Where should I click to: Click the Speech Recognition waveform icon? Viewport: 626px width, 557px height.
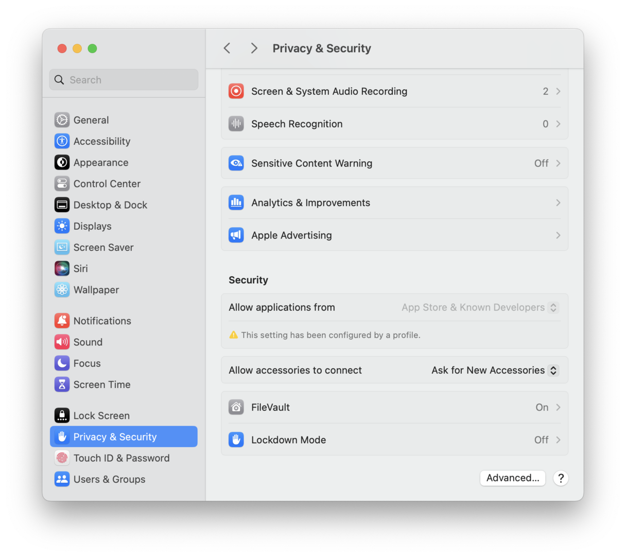coord(236,124)
